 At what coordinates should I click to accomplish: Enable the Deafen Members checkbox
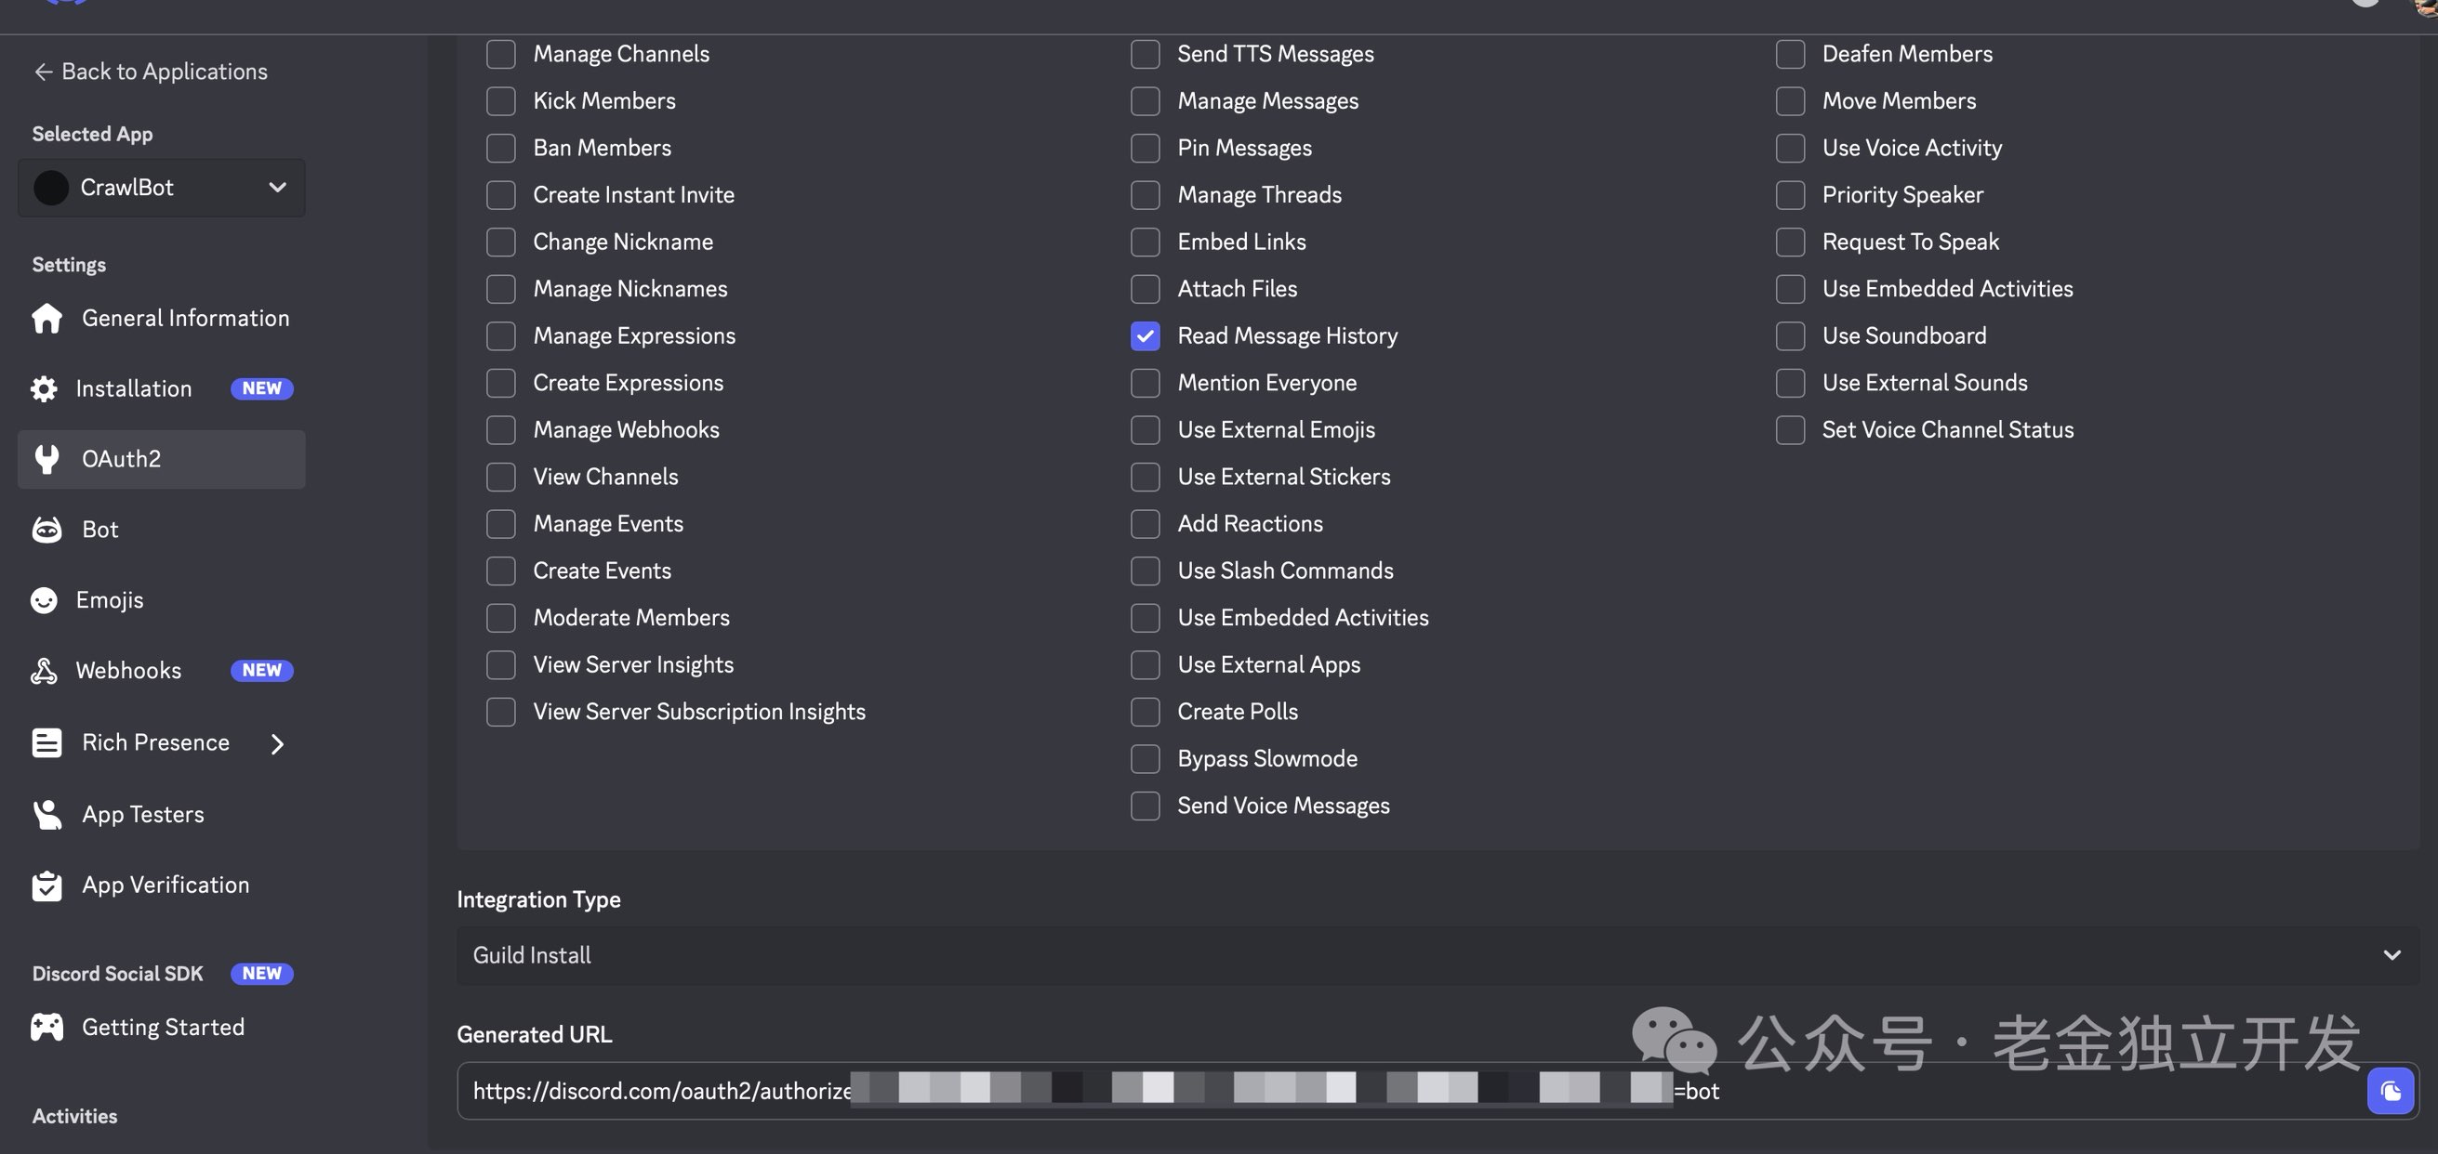point(1790,54)
